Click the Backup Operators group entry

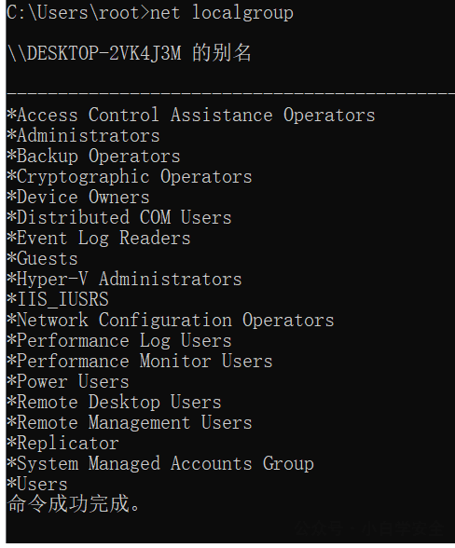[x=94, y=156]
